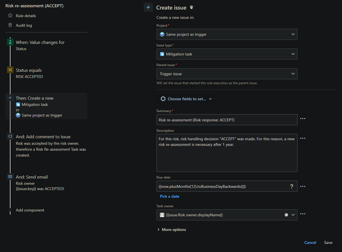Click Add component
342x252 pixels.
click(30, 210)
